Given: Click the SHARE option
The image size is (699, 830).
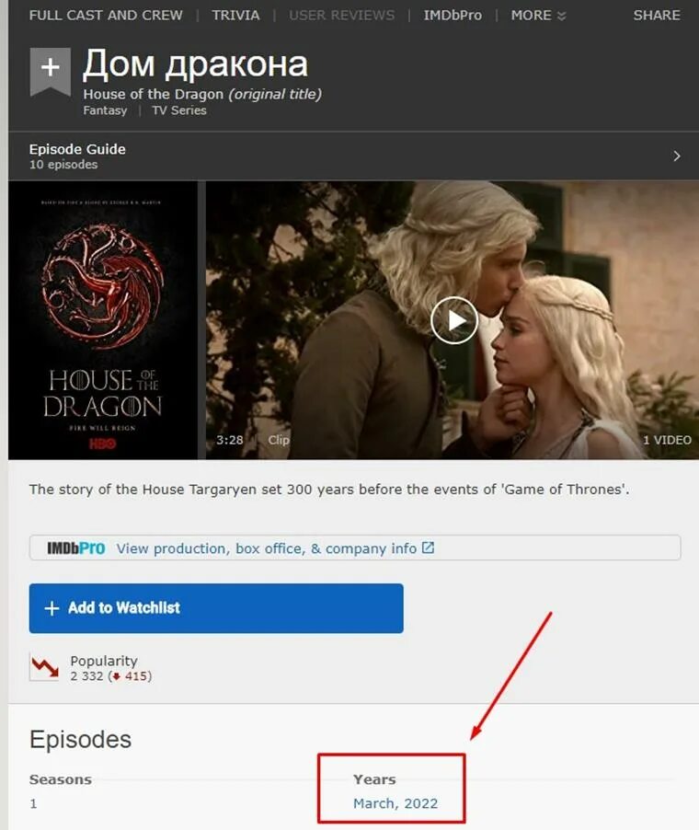Looking at the screenshot, I should coord(657,16).
